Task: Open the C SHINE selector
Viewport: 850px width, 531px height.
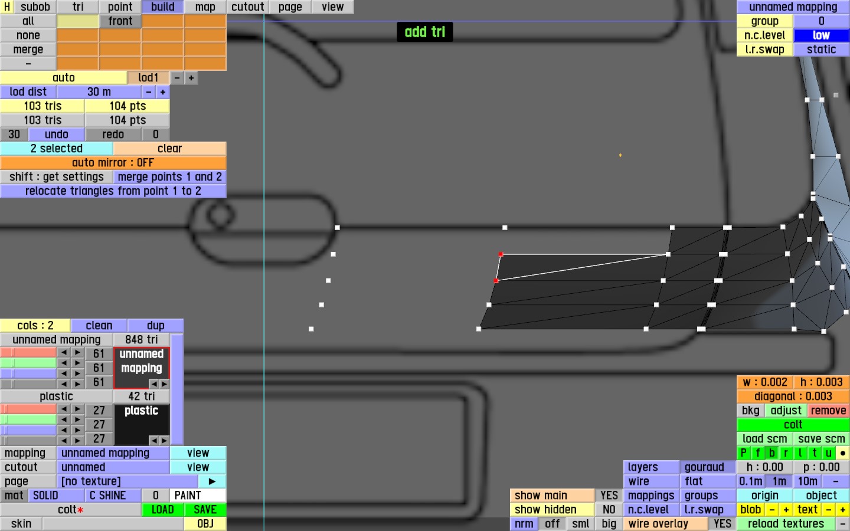Action: coord(113,496)
